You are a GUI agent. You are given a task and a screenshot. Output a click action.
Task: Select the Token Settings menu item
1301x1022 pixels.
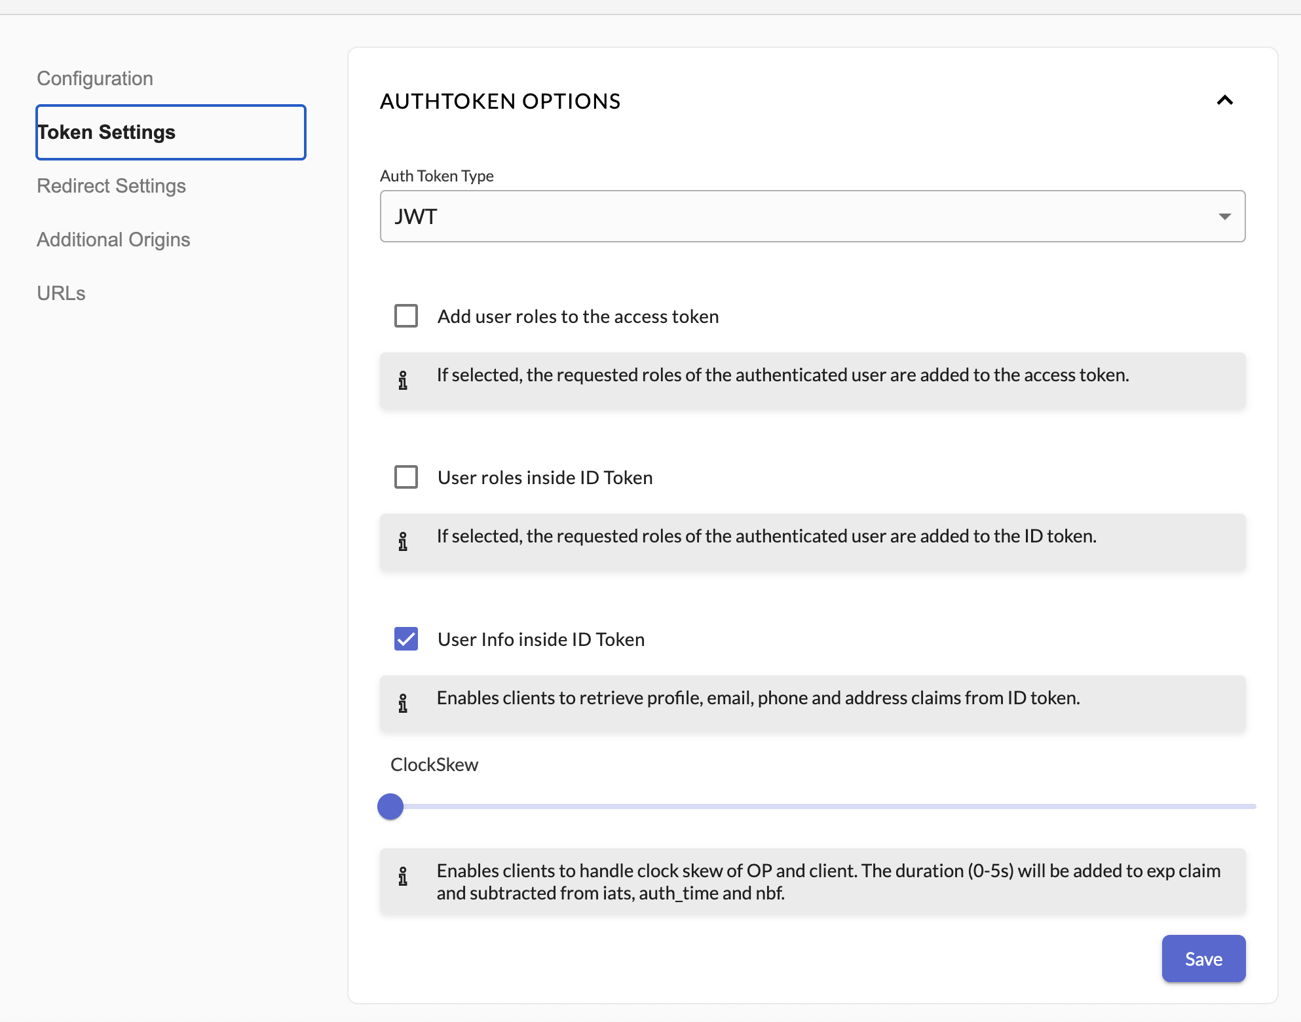point(171,132)
